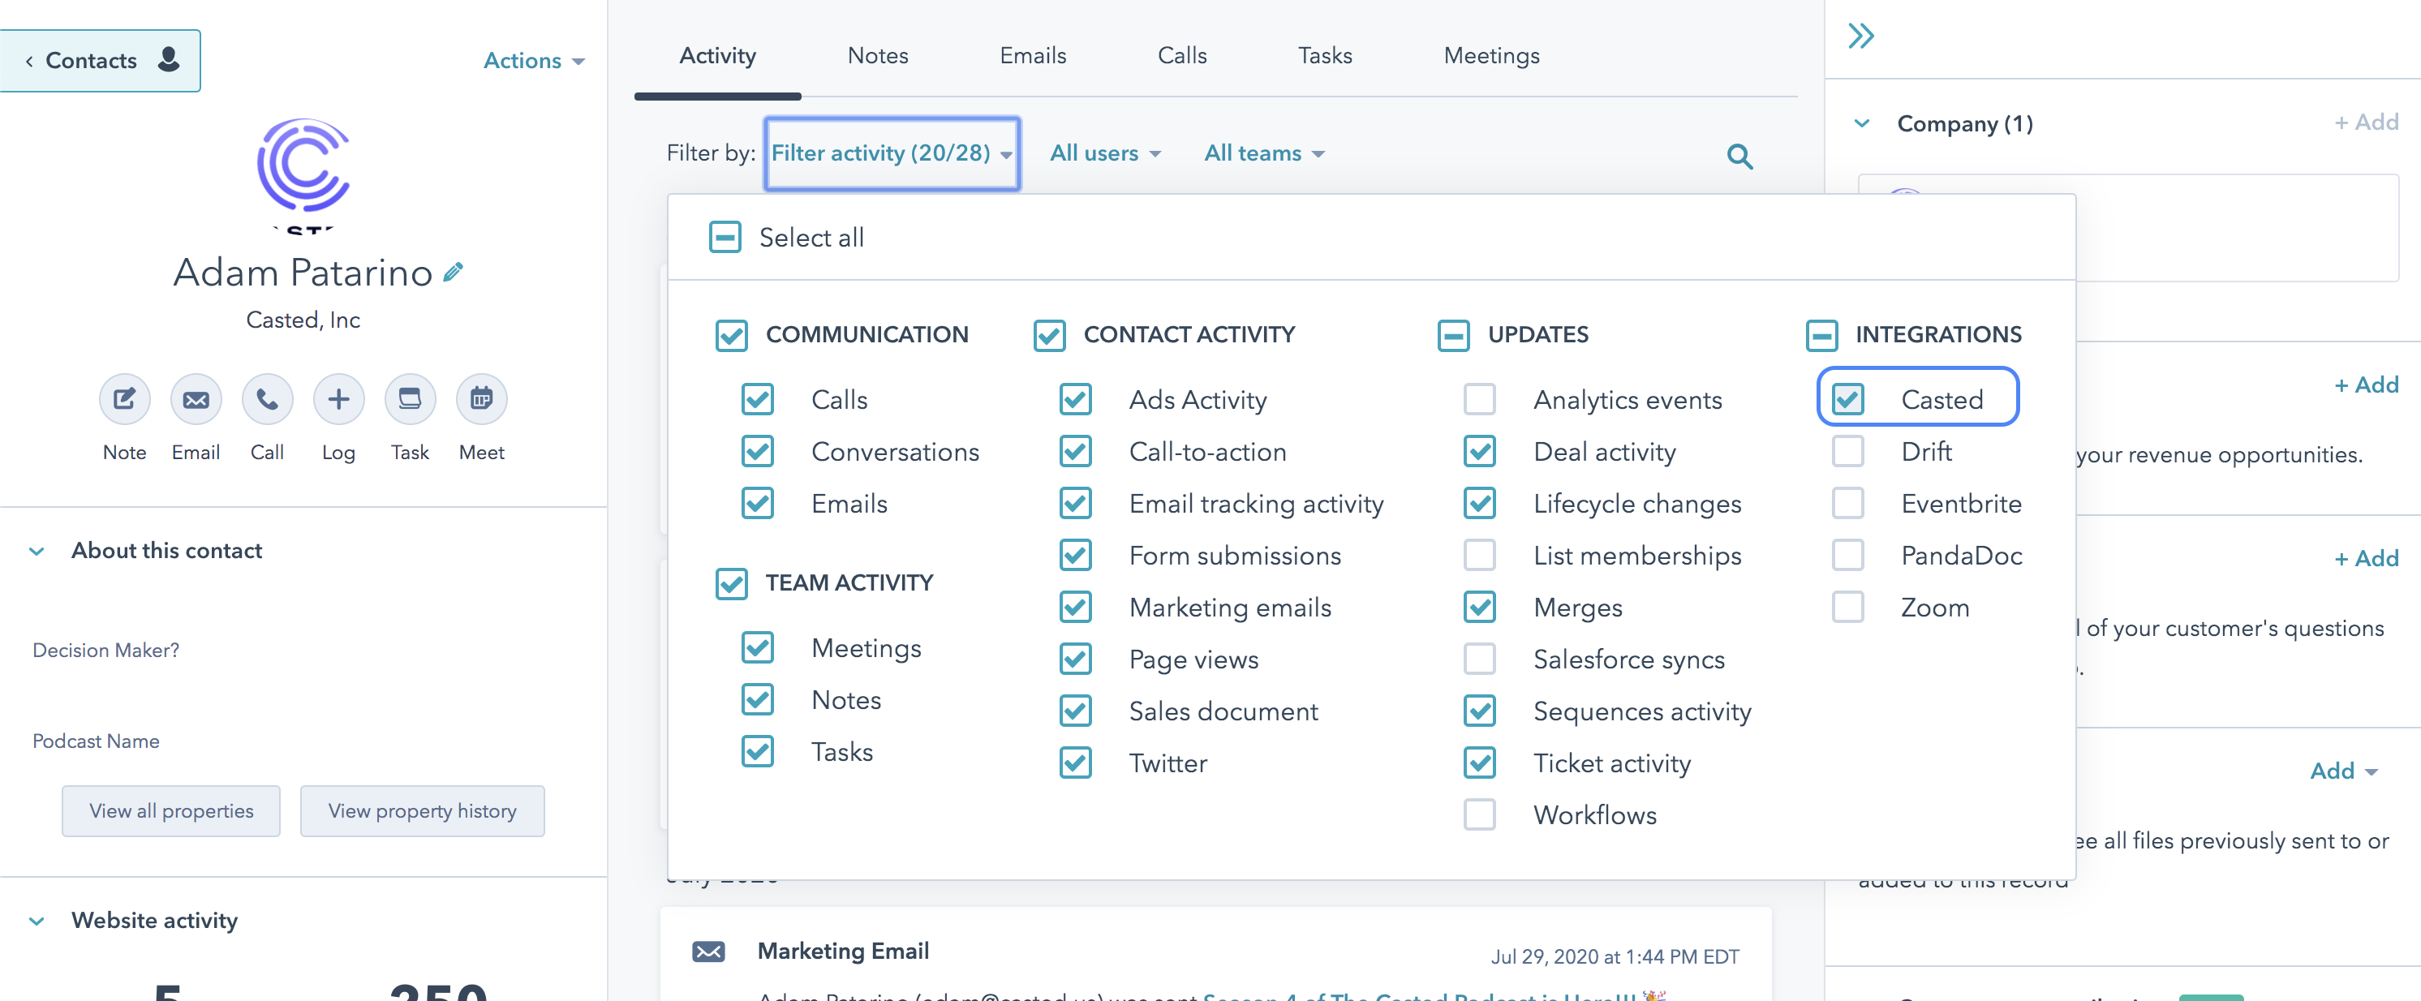Click View all properties button
The width and height of the screenshot is (2421, 1001).
[x=171, y=810]
